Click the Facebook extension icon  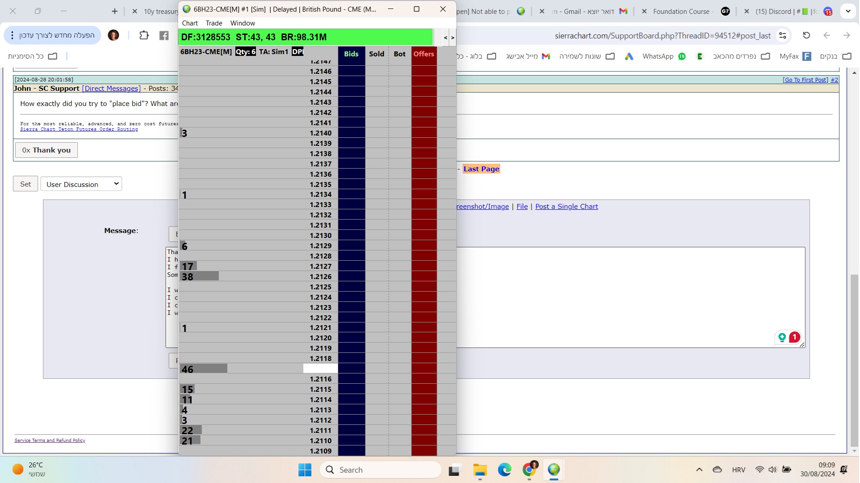click(164, 36)
